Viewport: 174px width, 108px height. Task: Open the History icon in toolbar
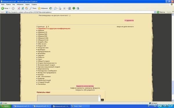click(x=50, y=8)
